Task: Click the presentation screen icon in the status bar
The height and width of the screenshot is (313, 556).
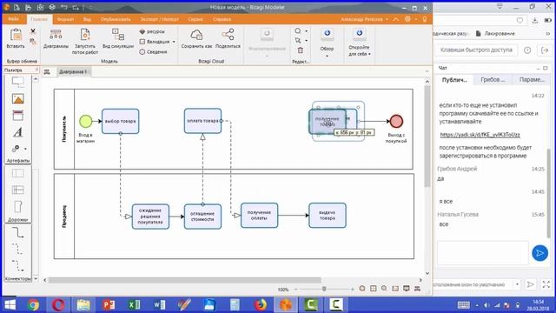Action: 407,289
